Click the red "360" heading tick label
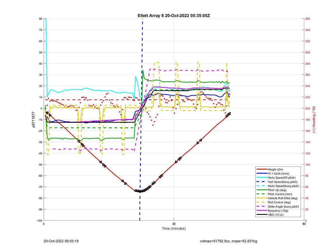The height and width of the screenshot is (248, 336). 307,19
